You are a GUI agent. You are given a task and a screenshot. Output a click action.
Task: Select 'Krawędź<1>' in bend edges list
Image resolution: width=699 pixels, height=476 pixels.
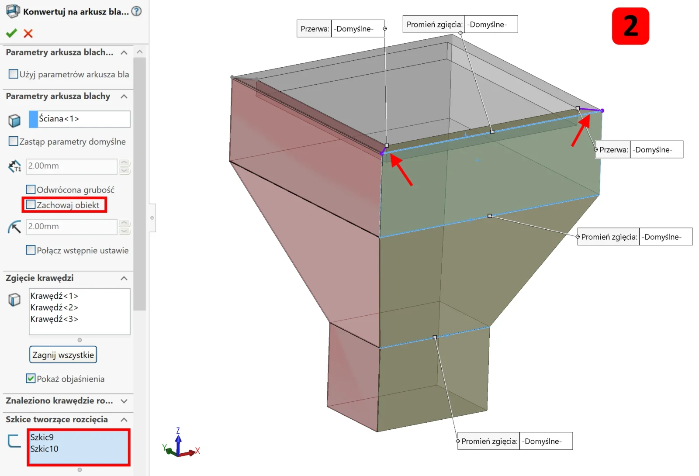tap(54, 296)
